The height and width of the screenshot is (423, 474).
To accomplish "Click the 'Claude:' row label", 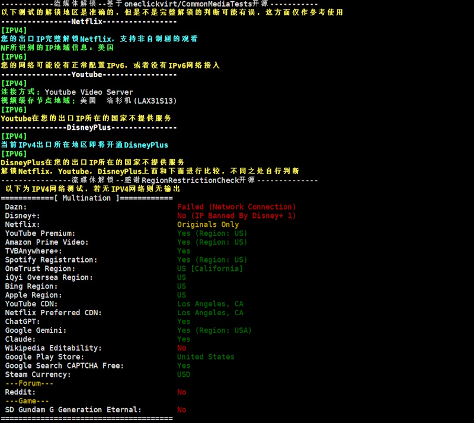I will pyautogui.click(x=20, y=339).
